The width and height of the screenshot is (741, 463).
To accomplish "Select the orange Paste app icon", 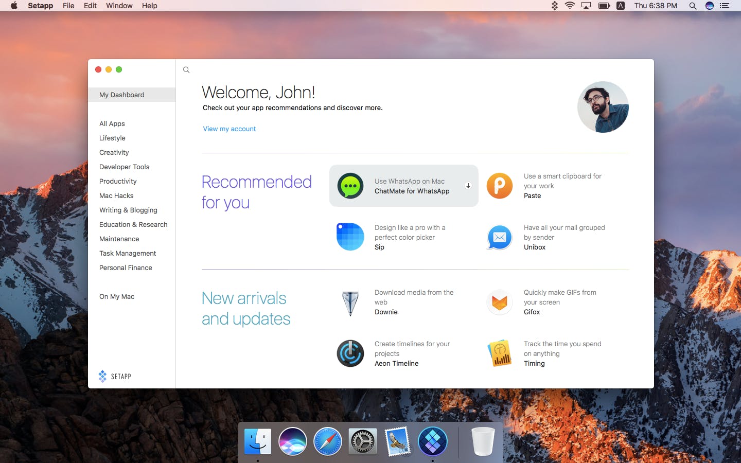I will (x=500, y=186).
